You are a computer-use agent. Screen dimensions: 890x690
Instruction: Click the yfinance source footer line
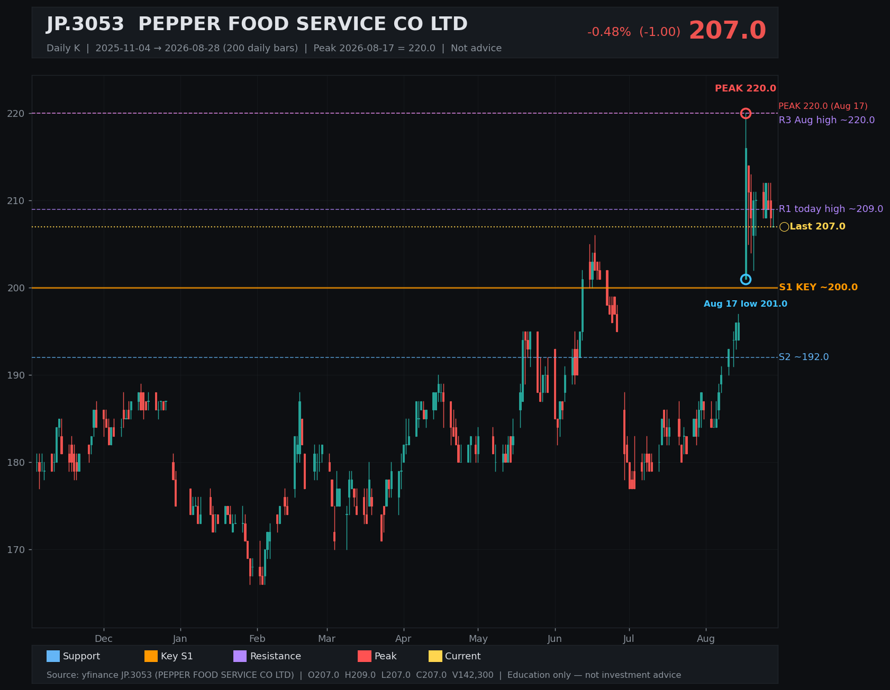[364, 675]
